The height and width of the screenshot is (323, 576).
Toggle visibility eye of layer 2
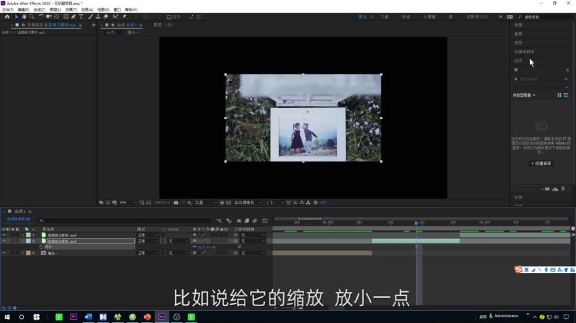3,241
